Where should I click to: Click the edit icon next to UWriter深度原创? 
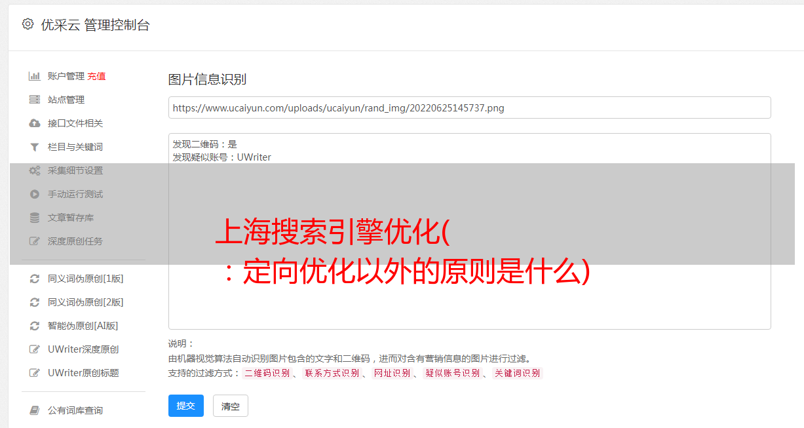click(x=35, y=349)
